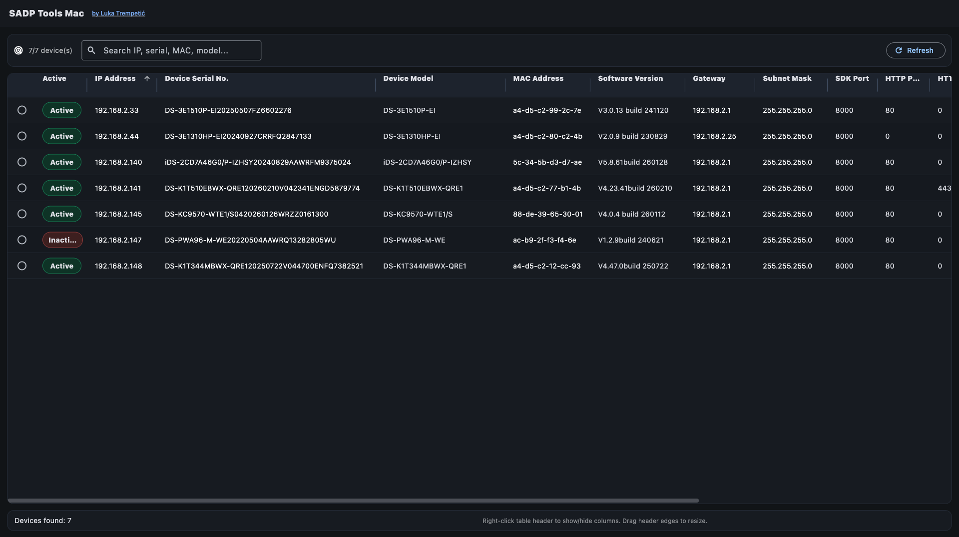959x537 pixels.
Task: Sort by the Gateway column header
Action: pyautogui.click(x=709, y=78)
